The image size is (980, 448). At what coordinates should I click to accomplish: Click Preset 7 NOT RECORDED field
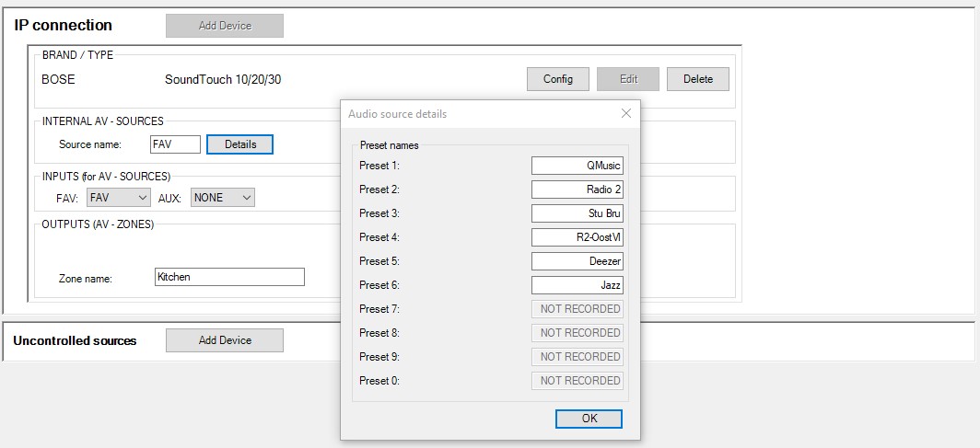point(577,309)
